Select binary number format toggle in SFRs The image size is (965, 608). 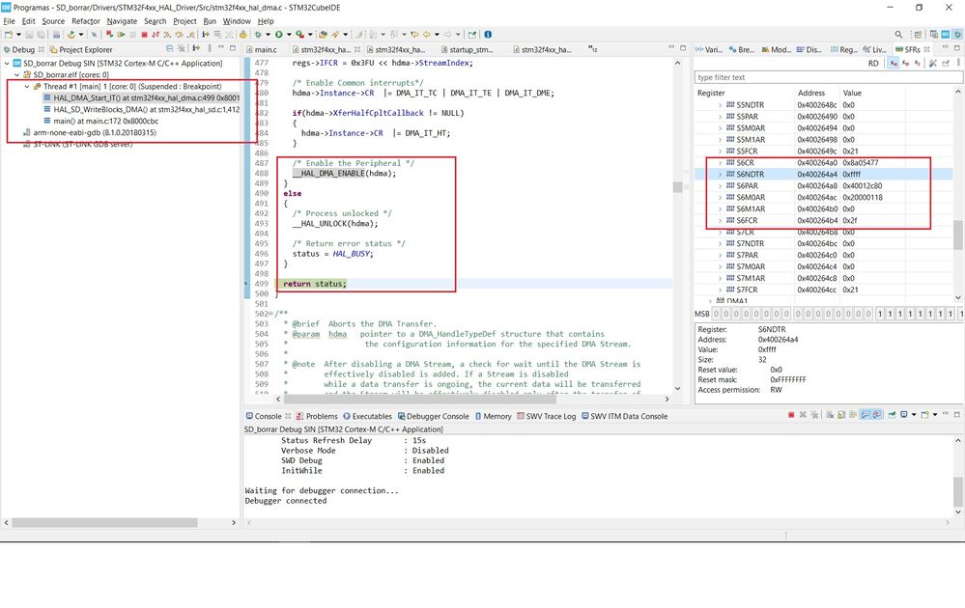(x=917, y=64)
